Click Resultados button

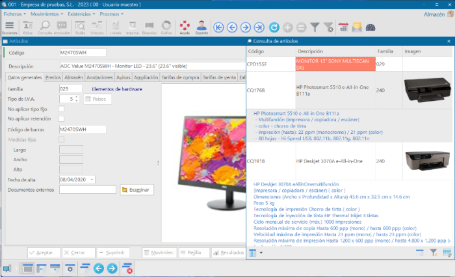229,252
